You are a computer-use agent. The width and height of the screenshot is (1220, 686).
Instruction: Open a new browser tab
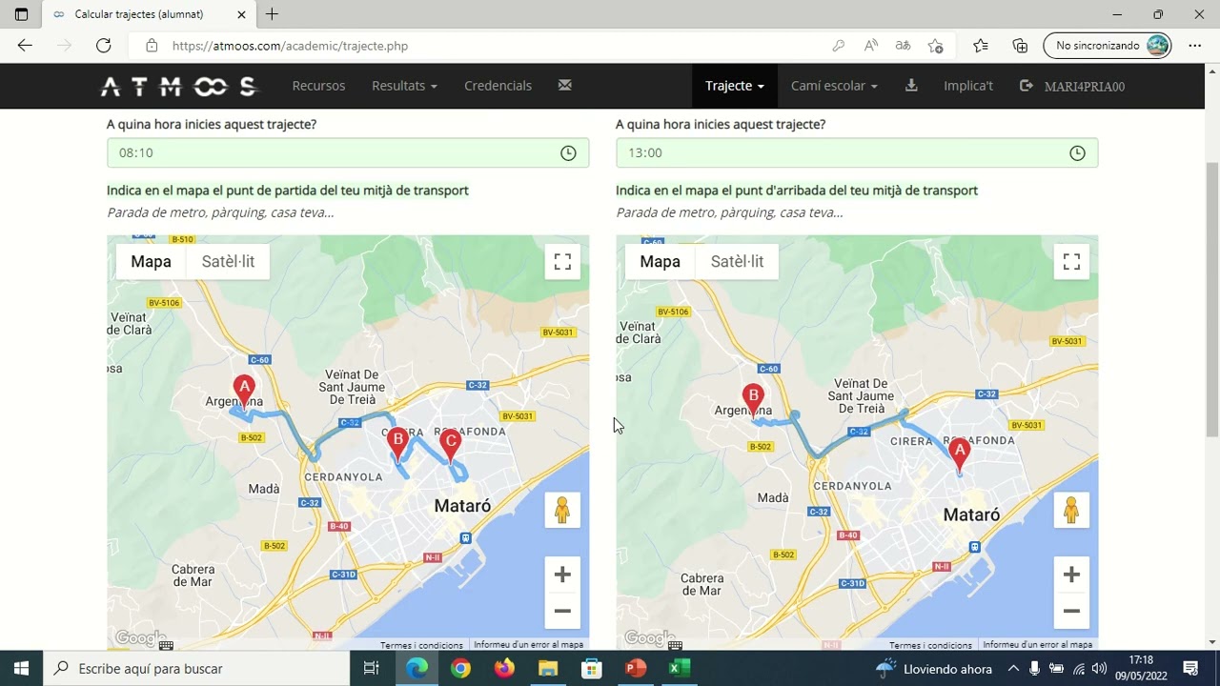[x=272, y=14]
